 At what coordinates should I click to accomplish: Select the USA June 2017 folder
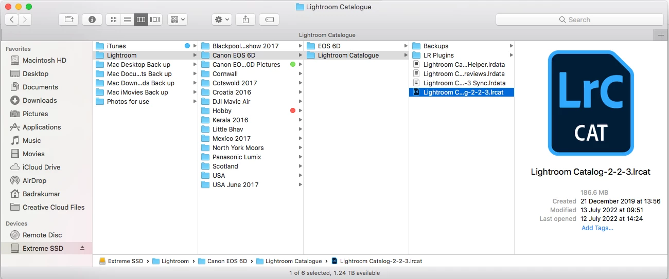pos(235,184)
